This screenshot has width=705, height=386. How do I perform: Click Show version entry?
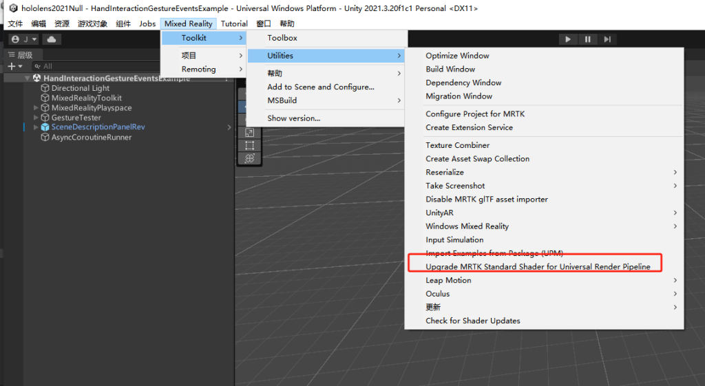[326, 118]
